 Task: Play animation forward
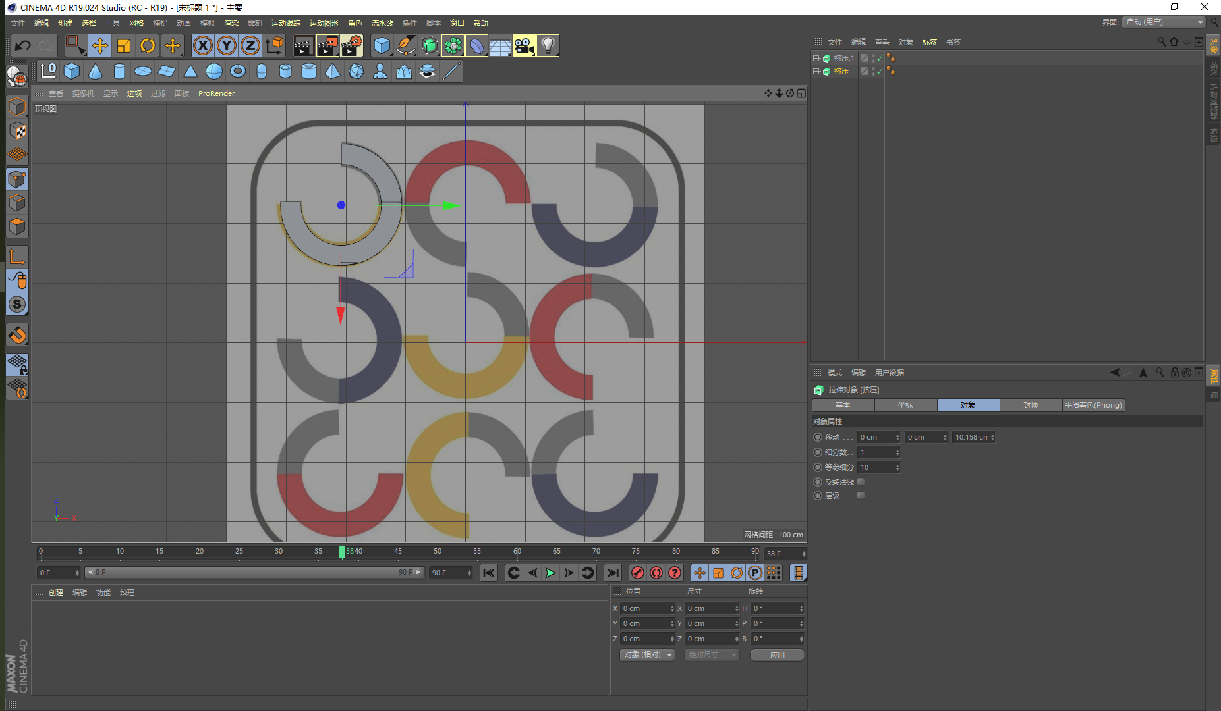pos(551,573)
